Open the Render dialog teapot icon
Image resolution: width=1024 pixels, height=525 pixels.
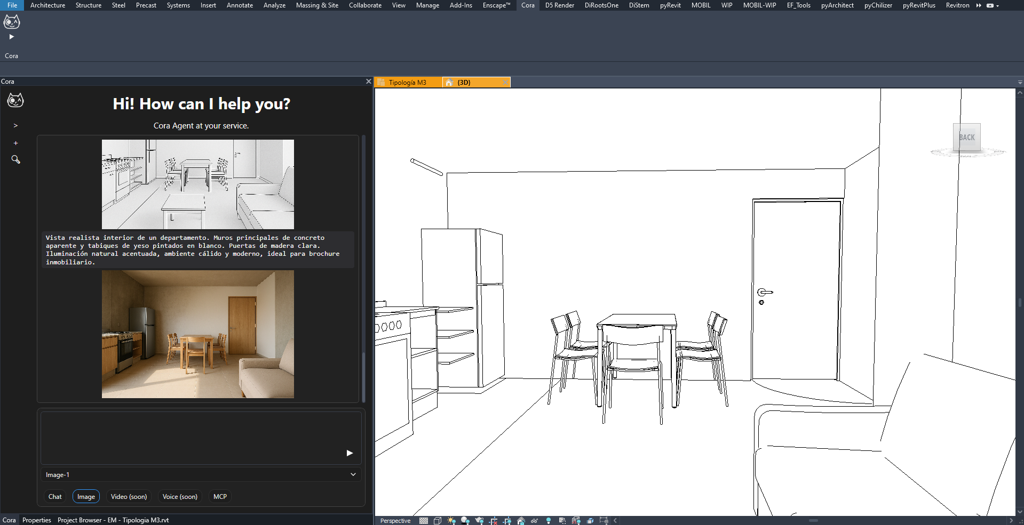tap(479, 521)
